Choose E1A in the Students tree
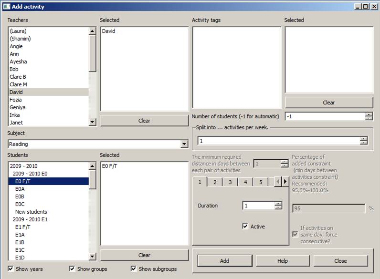Viewport: 380px width, 279px height. [20, 235]
